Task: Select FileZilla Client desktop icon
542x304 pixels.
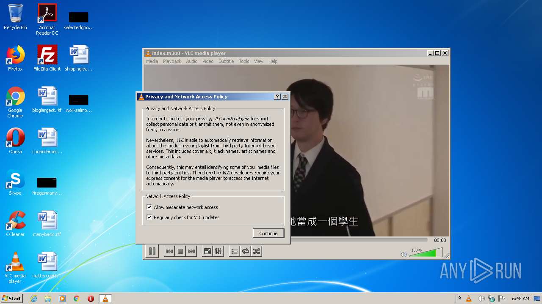Action: pyautogui.click(x=47, y=58)
